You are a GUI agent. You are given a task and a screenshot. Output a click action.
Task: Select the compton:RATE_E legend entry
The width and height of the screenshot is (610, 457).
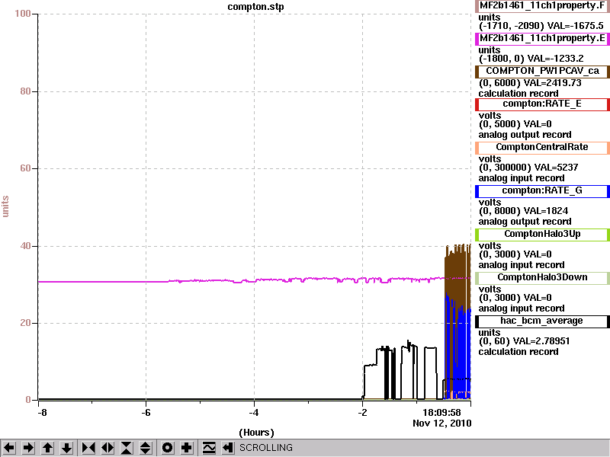pos(542,104)
